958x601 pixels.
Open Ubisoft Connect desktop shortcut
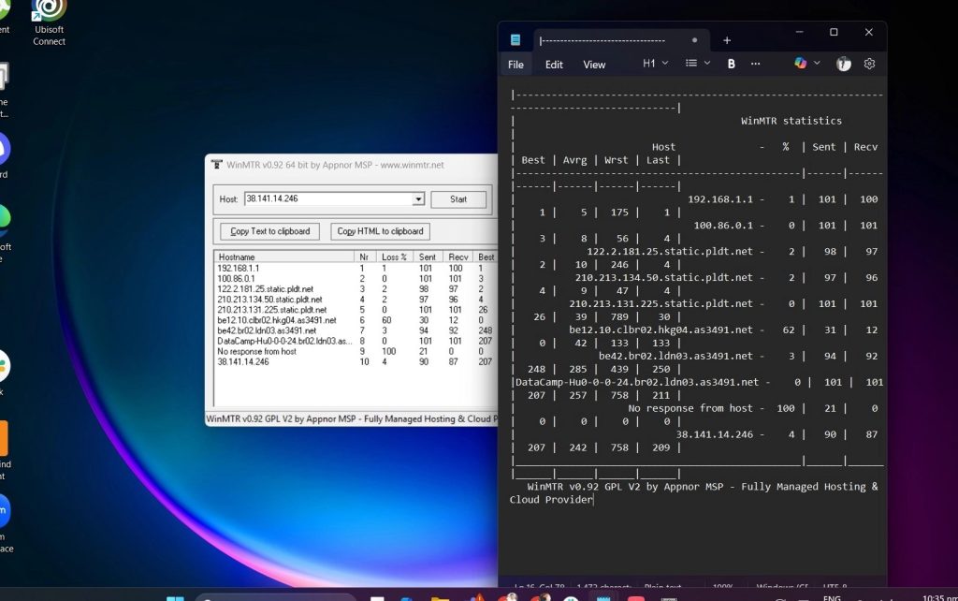[x=49, y=23]
